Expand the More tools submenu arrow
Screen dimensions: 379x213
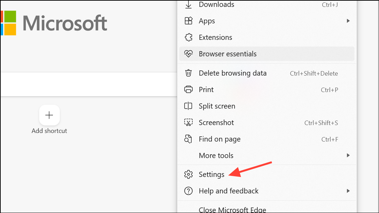(x=348, y=155)
